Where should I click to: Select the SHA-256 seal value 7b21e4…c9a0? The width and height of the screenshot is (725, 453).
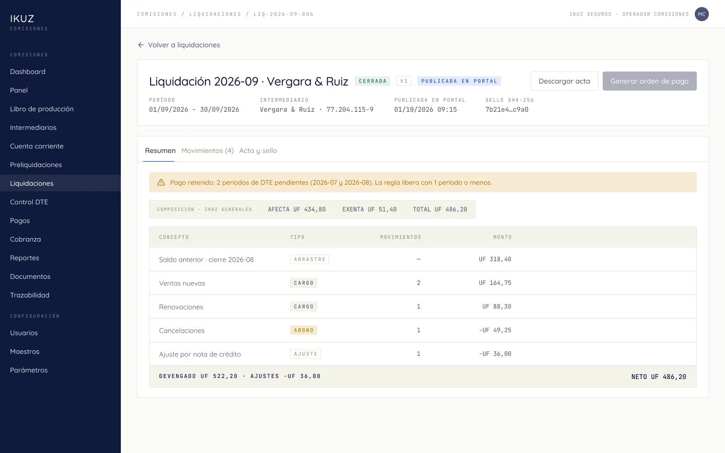pos(507,109)
